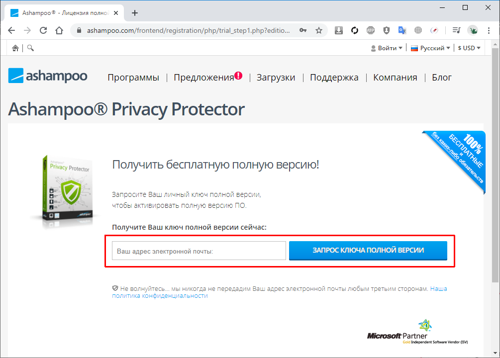The image size is (500, 358).
Task: Click the ЗАПРОС КЛЮЧА ПОЛНОЙ ВЕРСИИ button
Action: [x=368, y=251]
